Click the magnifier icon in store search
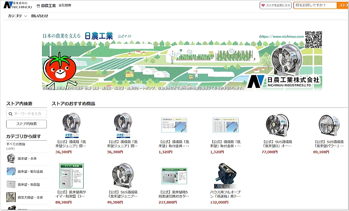The width and height of the screenshot is (349, 211). click(10, 114)
